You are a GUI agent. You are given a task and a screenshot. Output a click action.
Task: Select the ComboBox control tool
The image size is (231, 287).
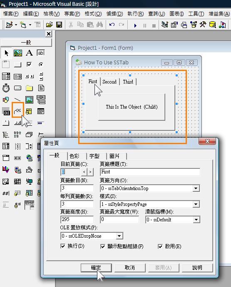[x=6, y=76]
